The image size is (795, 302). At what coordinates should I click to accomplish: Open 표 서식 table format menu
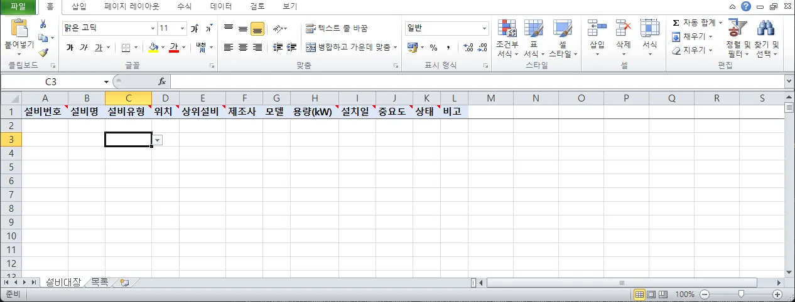(x=534, y=39)
